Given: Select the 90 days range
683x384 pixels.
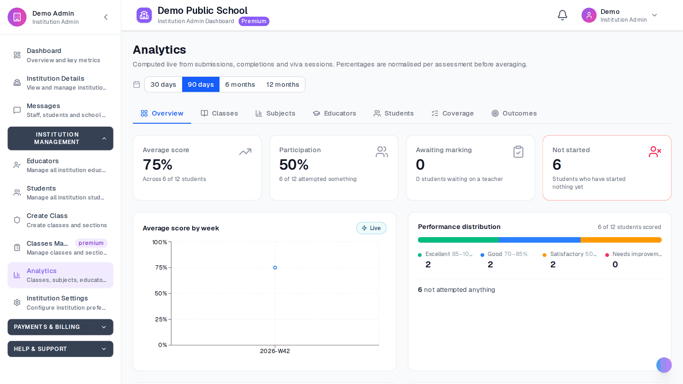Looking at the screenshot, I should 201,85.
